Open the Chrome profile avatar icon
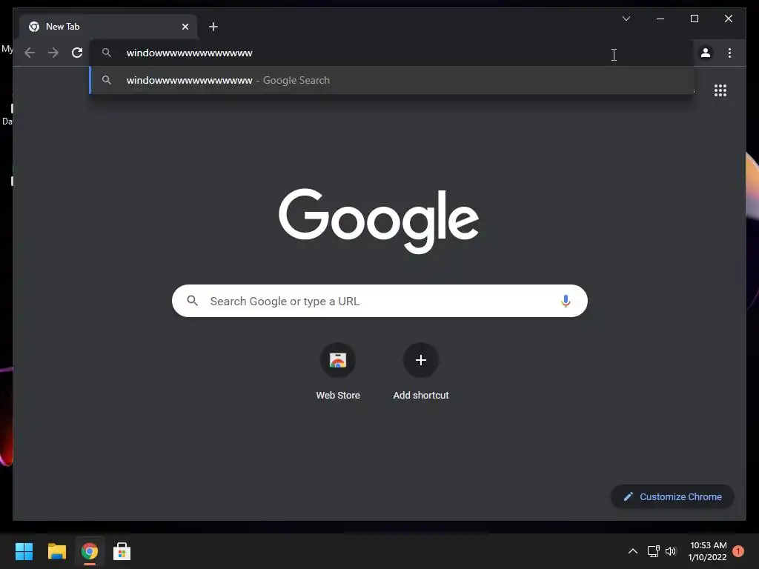Viewport: 759px width, 569px height. (x=706, y=53)
